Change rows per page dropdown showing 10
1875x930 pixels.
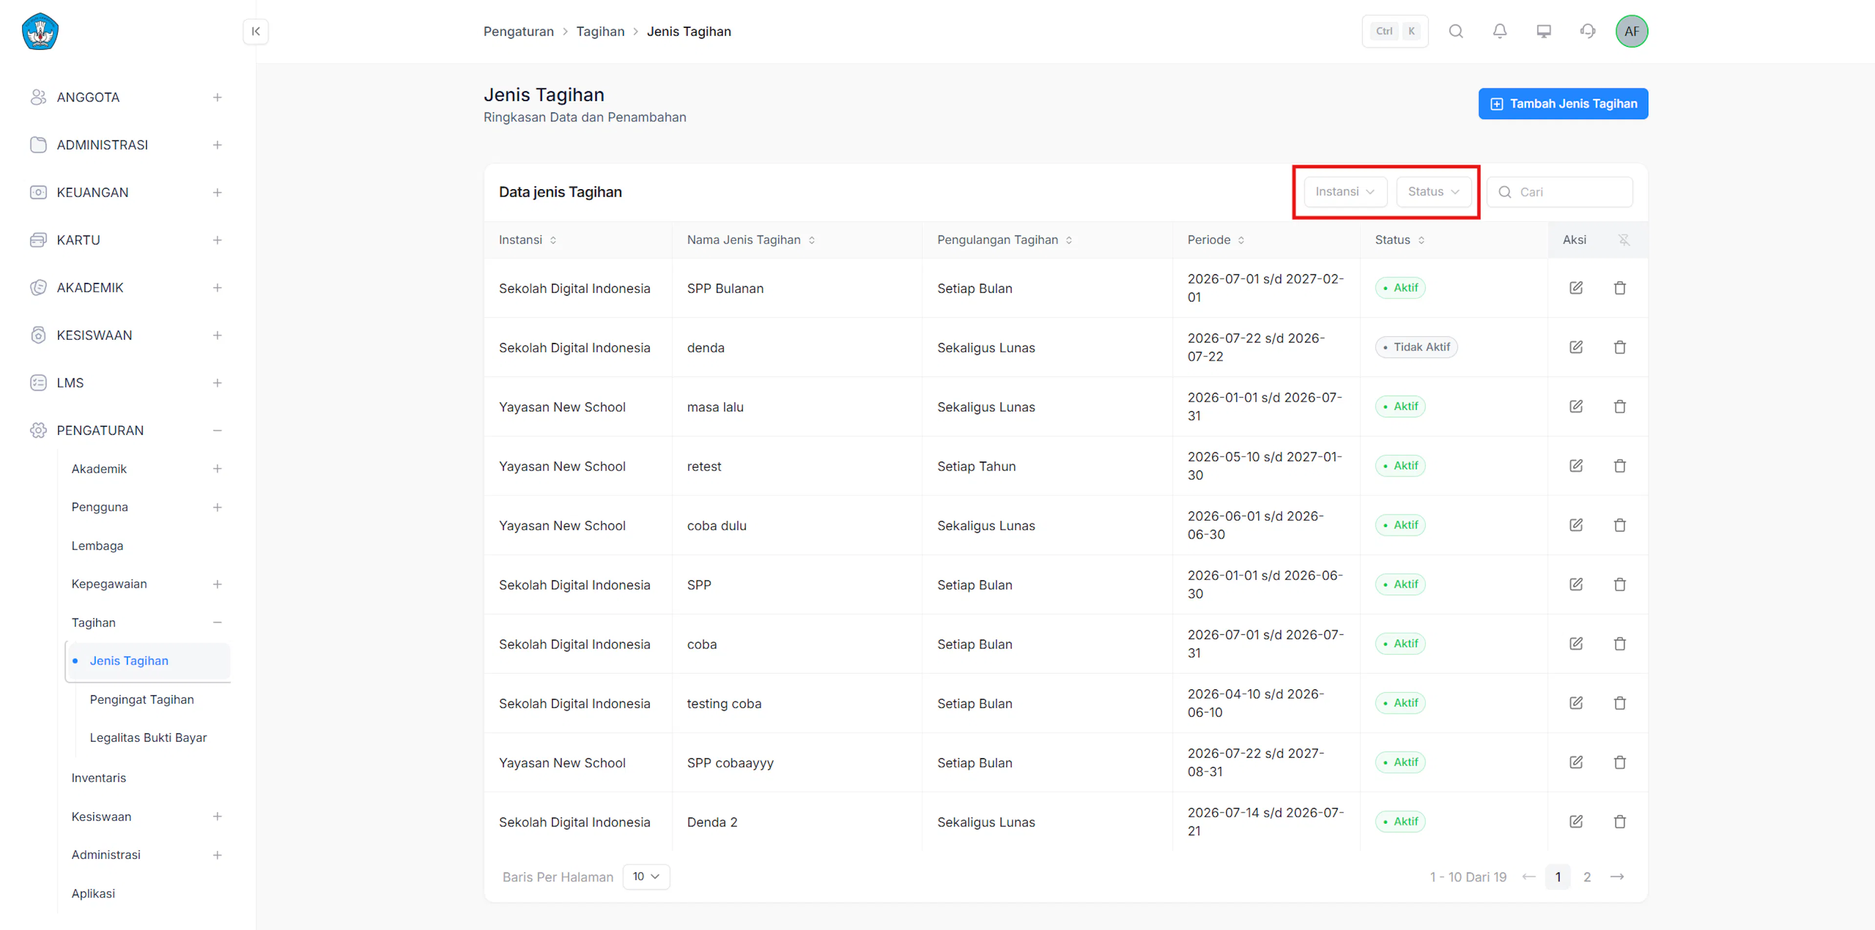tap(646, 877)
